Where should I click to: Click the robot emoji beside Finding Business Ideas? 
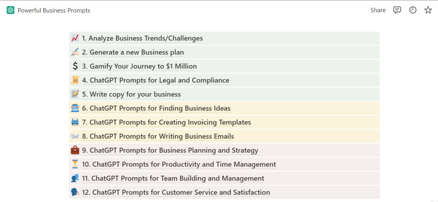coord(75,108)
